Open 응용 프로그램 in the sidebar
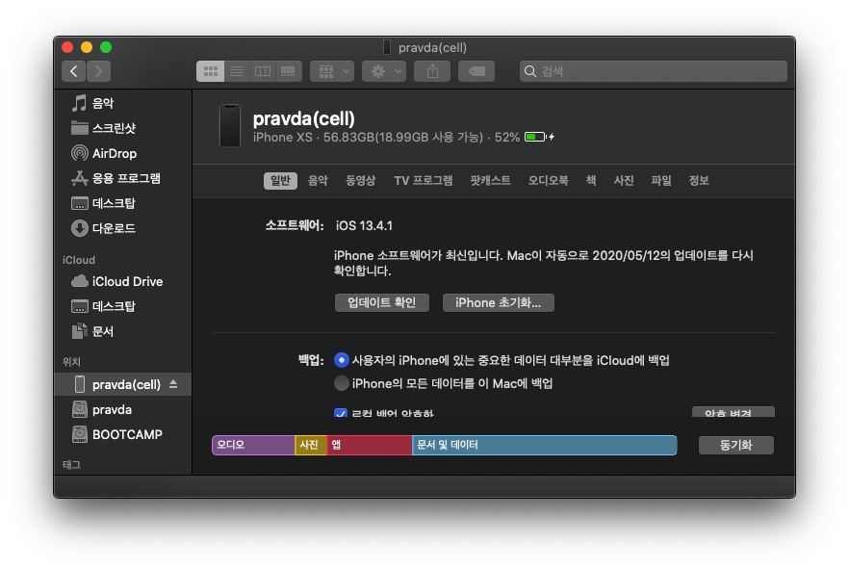The height and width of the screenshot is (569, 849). [116, 178]
